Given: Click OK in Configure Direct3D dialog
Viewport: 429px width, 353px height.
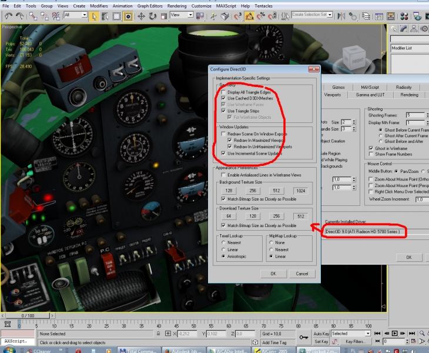Looking at the screenshot, I should [x=273, y=274].
